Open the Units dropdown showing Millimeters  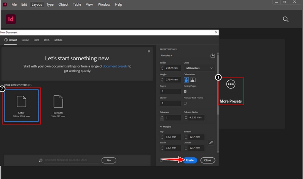tap(199, 68)
